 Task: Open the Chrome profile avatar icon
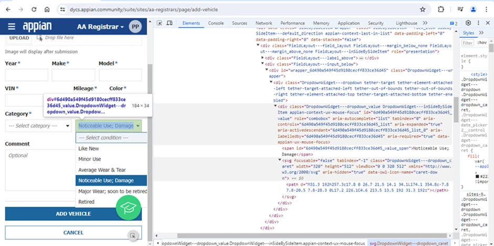click(473, 9)
